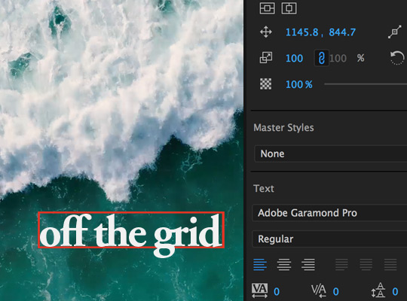Edit the tracking value 0
The height and width of the screenshot is (301, 407).
(277, 292)
